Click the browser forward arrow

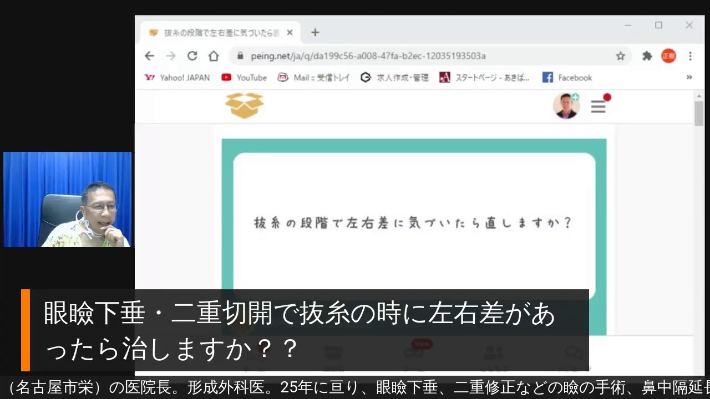[x=171, y=56]
